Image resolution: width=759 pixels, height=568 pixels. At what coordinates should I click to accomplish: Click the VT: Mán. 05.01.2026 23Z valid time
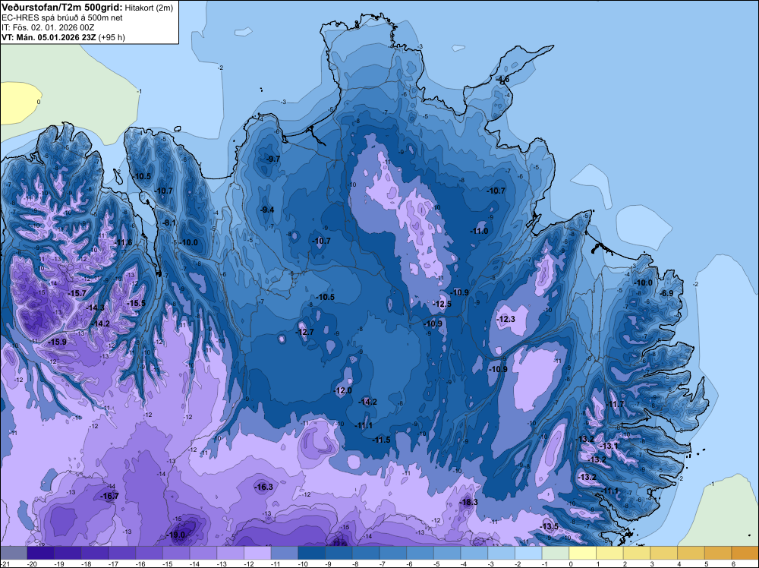coord(49,37)
